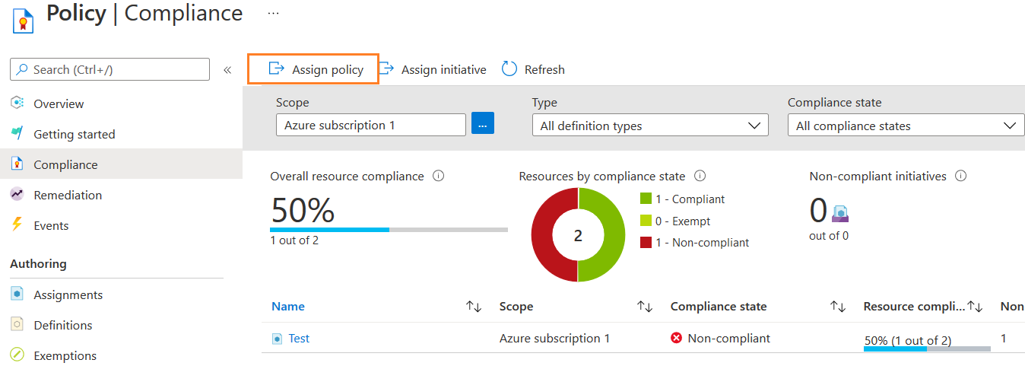Refresh the compliance view
Screen dimensions: 1025x382
[x=534, y=69]
